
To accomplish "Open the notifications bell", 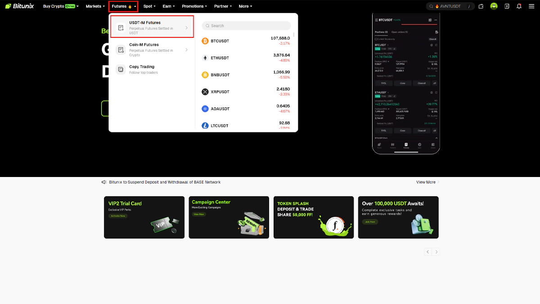I will coord(519,6).
